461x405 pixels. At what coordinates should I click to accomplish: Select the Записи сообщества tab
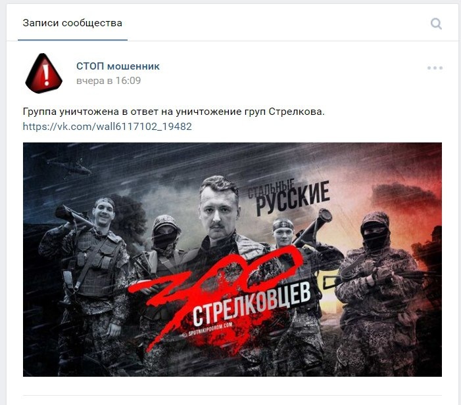72,23
